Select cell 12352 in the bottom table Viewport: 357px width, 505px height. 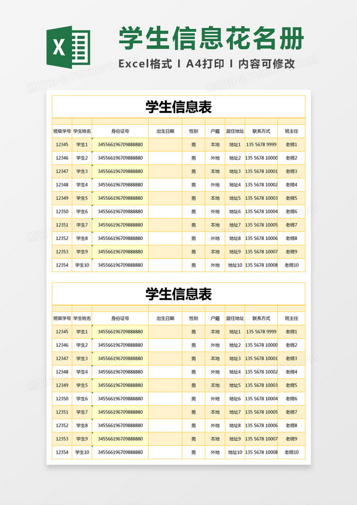(x=62, y=425)
